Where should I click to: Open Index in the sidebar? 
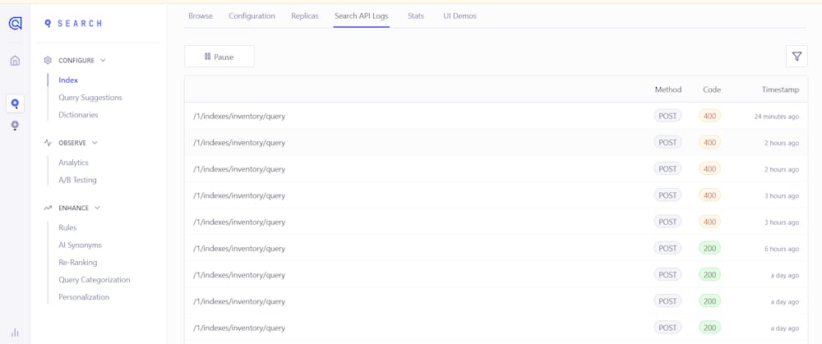coord(68,80)
